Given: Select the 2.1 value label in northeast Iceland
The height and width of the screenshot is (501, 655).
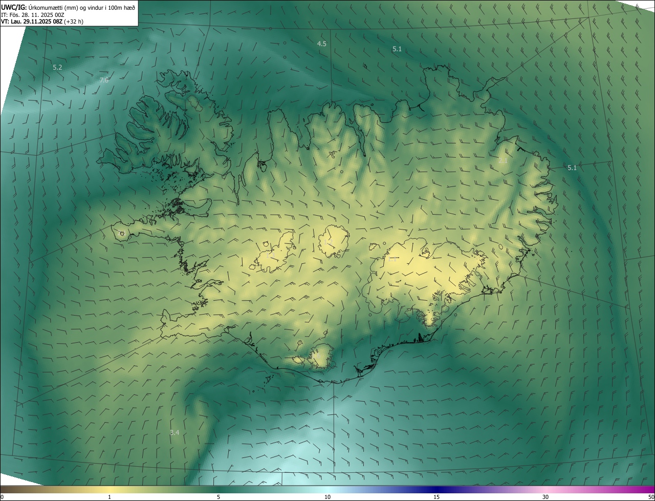Looking at the screenshot, I should click(x=503, y=160).
